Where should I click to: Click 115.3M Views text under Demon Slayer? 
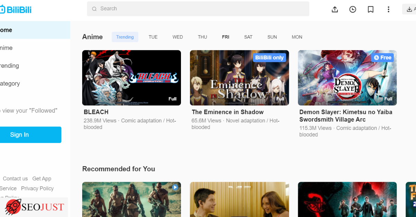pyautogui.click(x=315, y=128)
